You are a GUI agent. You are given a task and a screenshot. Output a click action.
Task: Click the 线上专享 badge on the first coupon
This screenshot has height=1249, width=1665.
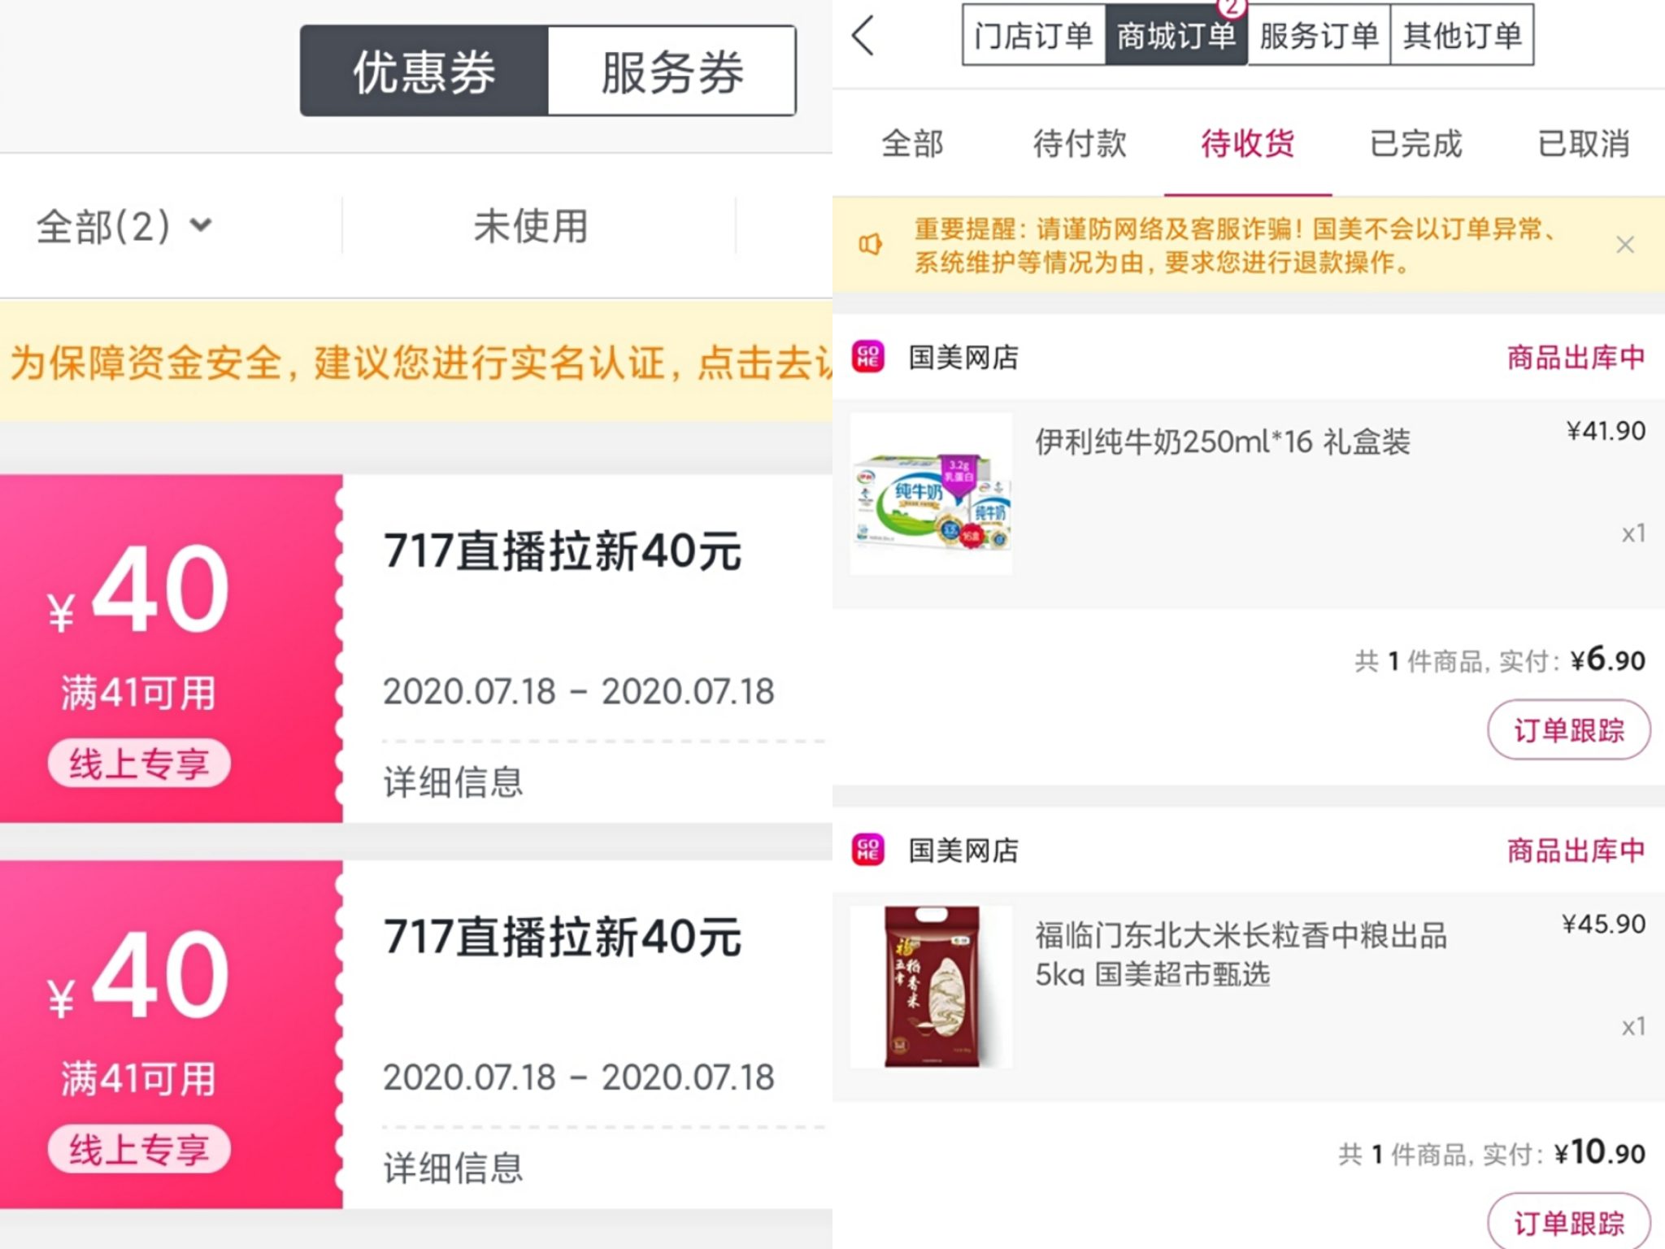[138, 763]
